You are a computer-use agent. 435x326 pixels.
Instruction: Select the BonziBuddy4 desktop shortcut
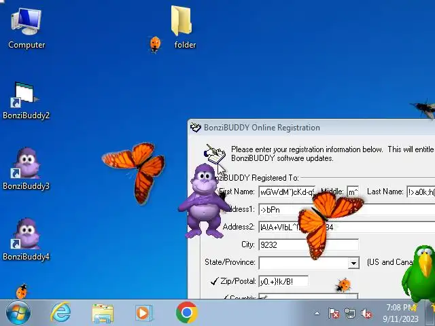(x=26, y=240)
